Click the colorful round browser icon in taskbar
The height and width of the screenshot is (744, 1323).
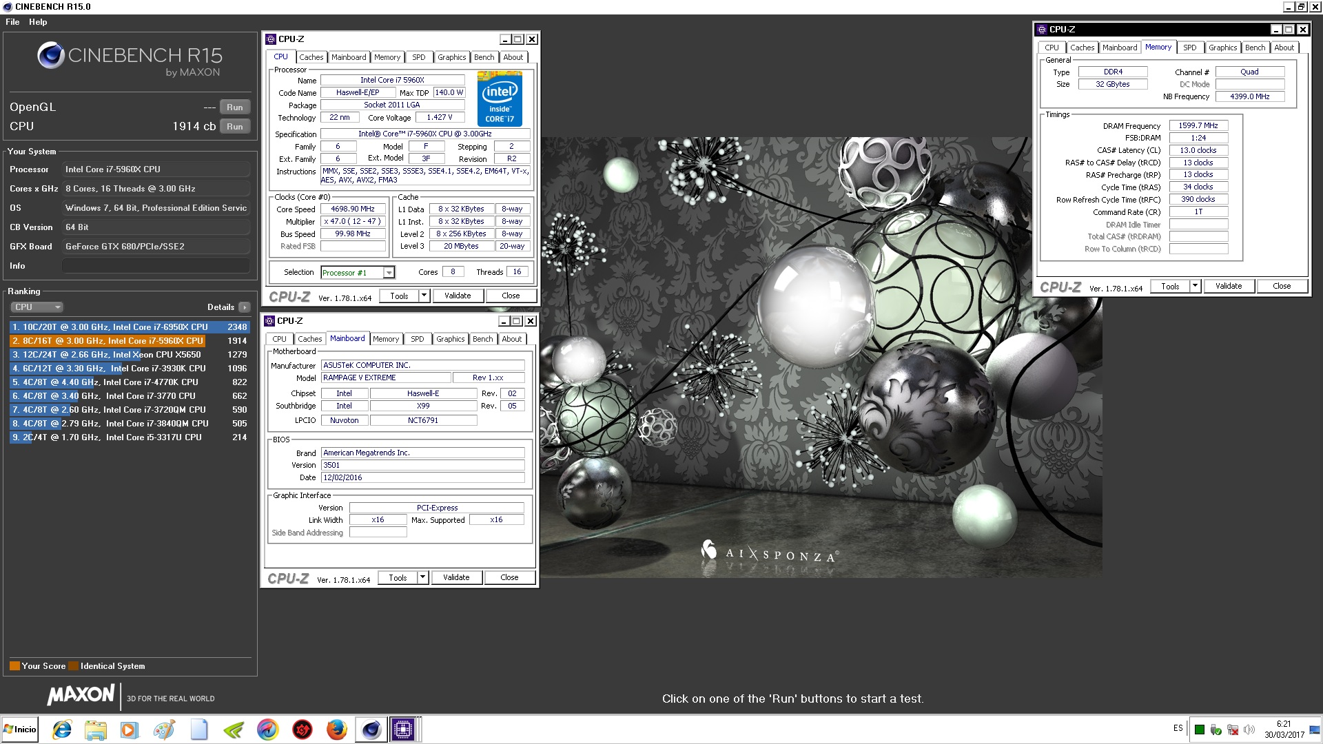coord(267,730)
